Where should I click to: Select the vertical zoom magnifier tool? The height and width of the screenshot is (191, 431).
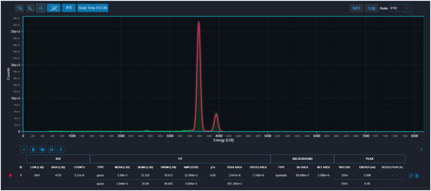[x=30, y=8]
